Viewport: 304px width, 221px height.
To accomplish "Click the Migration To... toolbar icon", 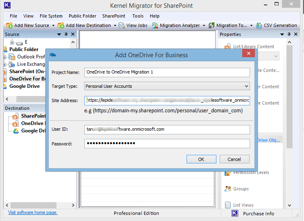I will click(x=211, y=25).
